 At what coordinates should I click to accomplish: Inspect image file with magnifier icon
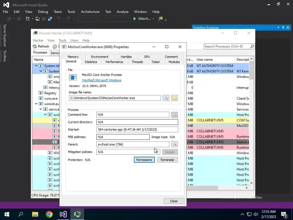tap(166, 98)
